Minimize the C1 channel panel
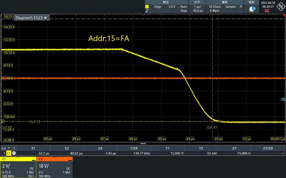This screenshot has height=178, width=286. click(34, 160)
